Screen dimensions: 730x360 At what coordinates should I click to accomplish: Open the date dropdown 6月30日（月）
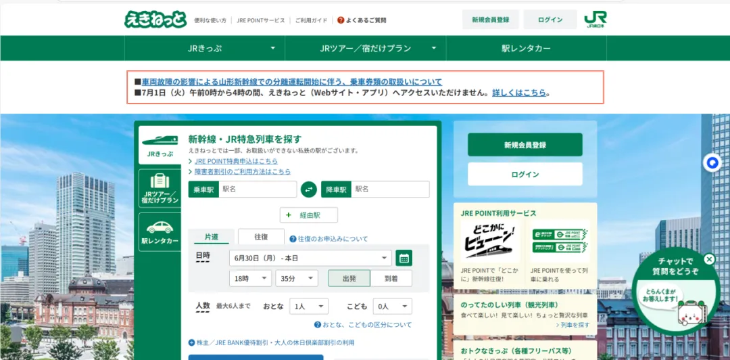point(310,258)
